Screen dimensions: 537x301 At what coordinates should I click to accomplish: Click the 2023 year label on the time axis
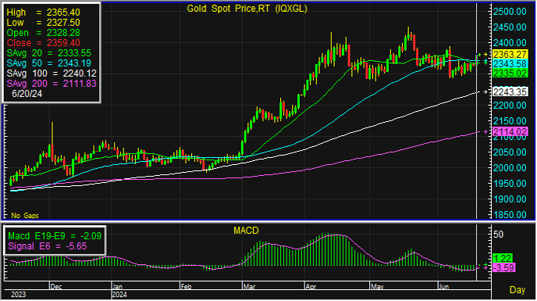click(18, 296)
